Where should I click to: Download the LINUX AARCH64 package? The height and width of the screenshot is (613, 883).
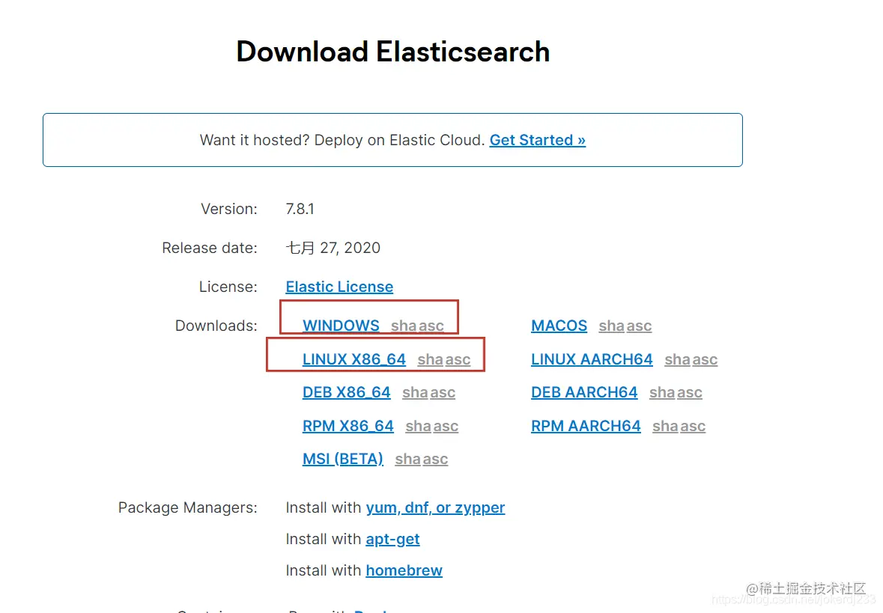point(592,359)
